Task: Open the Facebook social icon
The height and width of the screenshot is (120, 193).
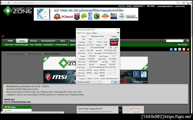Action: (171, 49)
